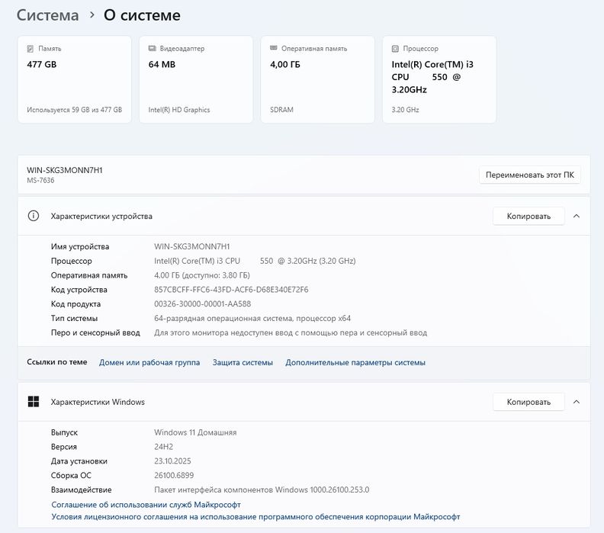Copy device specifications with the Копировать button
604x533 pixels.
pos(528,216)
